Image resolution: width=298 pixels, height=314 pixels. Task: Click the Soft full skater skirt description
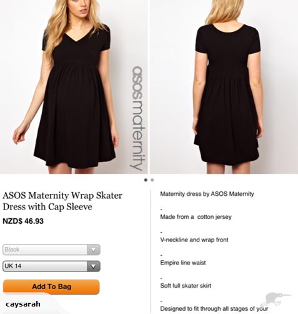click(186, 286)
